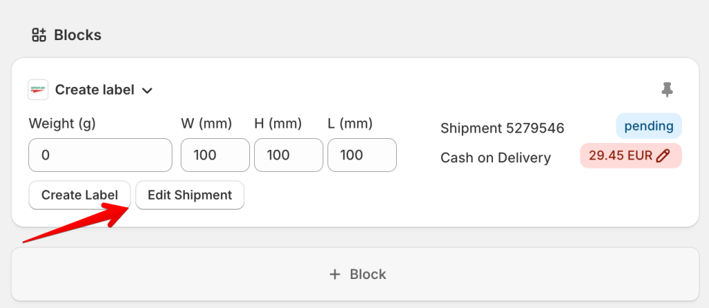This screenshot has width=709, height=308.
Task: Click the Create label block title
Action: pyautogui.click(x=95, y=90)
